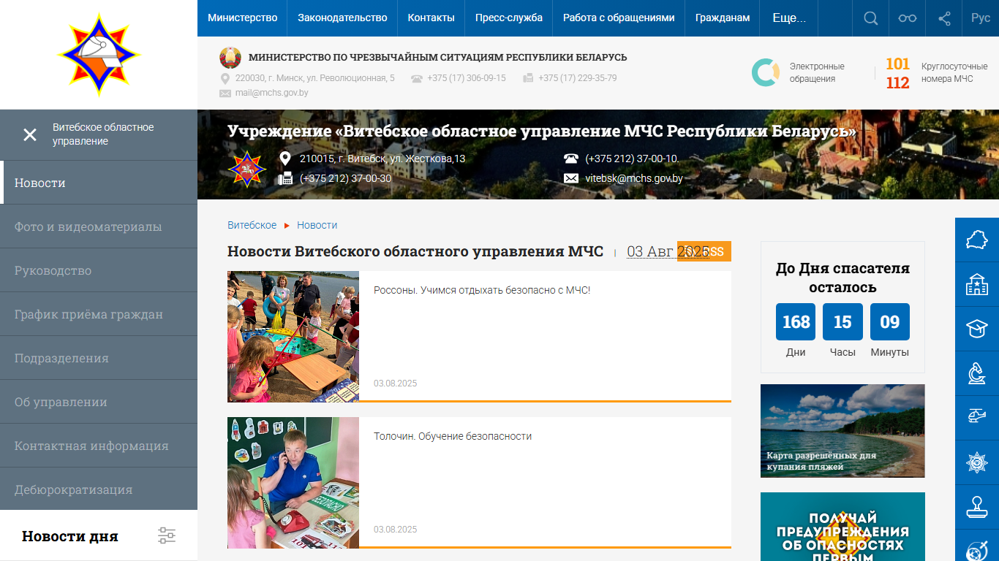
Task: Open Подразделения in the sidebar
Action: point(99,358)
